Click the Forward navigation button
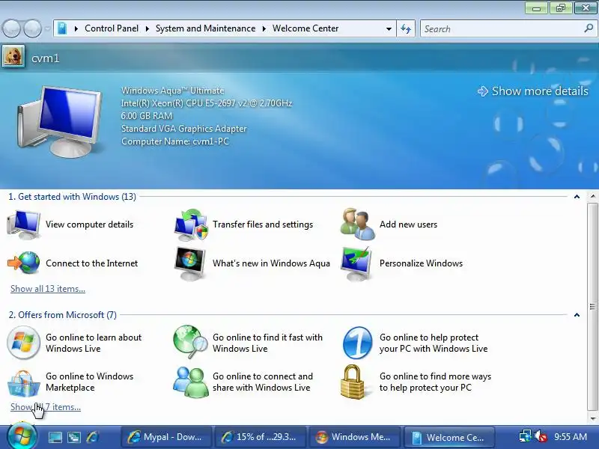This screenshot has height=449, width=599. tap(33, 28)
